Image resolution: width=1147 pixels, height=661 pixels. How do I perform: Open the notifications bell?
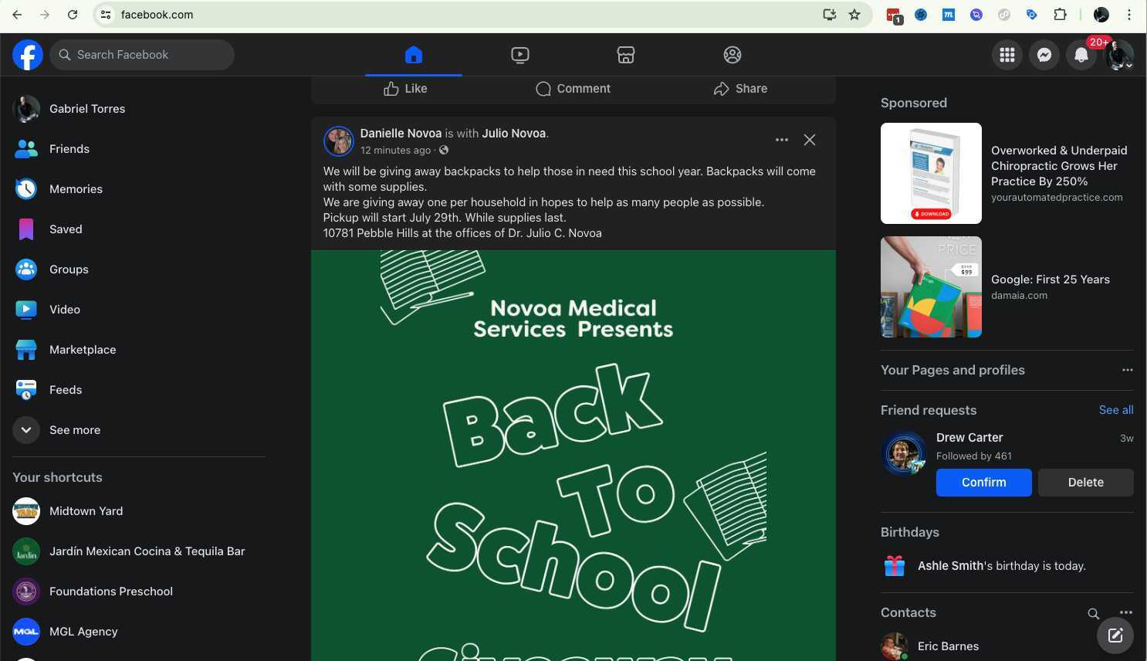coord(1081,55)
